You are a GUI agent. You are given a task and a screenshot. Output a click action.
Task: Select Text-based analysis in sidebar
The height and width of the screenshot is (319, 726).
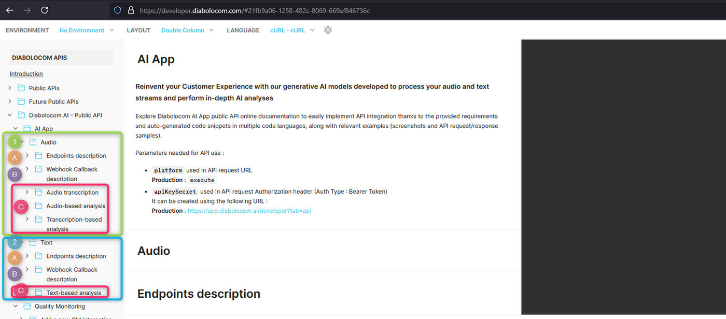(x=74, y=293)
